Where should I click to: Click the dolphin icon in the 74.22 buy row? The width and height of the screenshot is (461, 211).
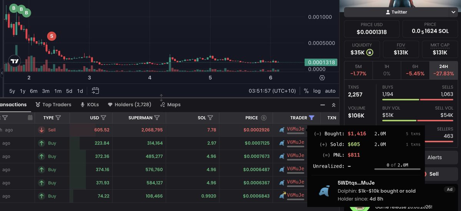click(x=282, y=196)
